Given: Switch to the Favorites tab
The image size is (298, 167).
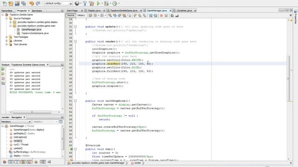Looking at the screenshot, I should pos(7,11).
